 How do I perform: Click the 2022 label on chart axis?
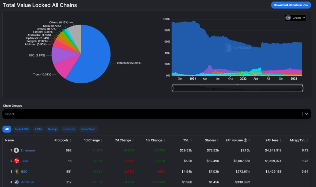243,78
